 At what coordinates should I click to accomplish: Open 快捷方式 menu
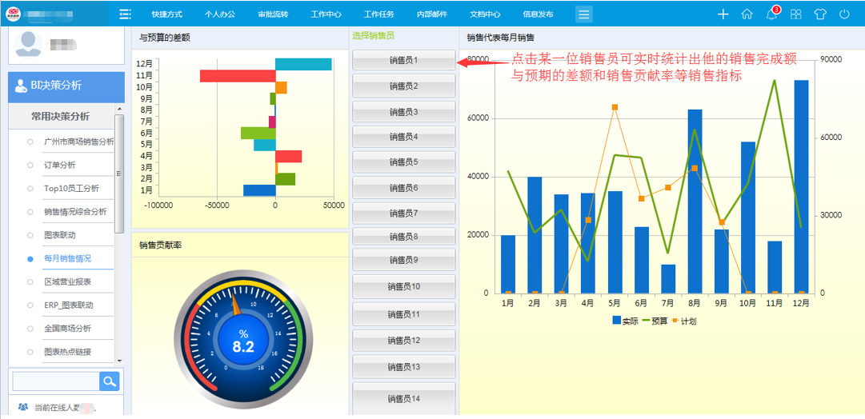click(166, 14)
